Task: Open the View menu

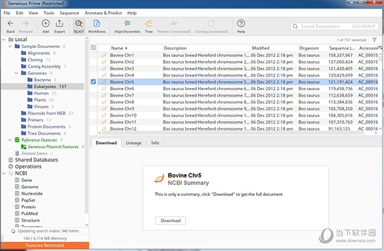Action: tap(33, 13)
